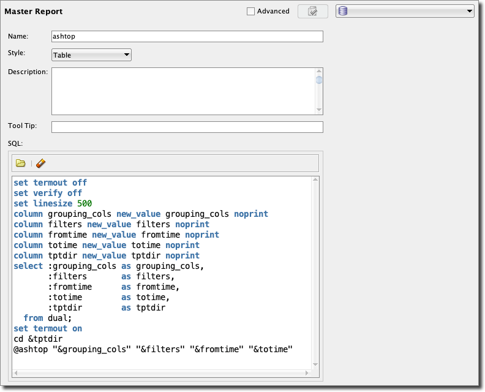485x392 pixels.
Task: Click the ':filters as filters,' line
Action: point(111,276)
